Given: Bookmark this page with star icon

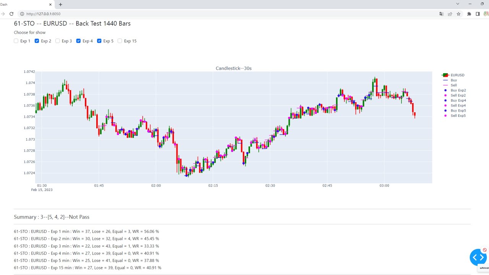Looking at the screenshot, I should coord(458,14).
